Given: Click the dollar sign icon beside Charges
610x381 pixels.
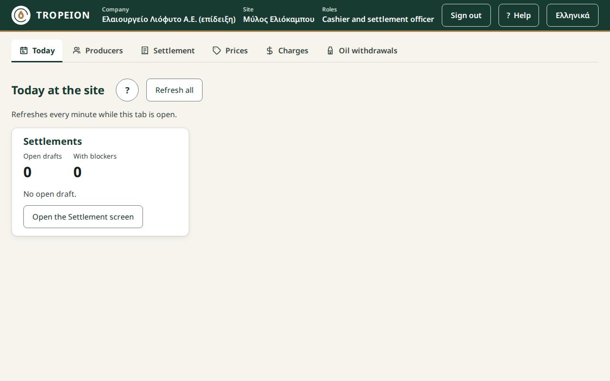Looking at the screenshot, I should click(x=270, y=50).
